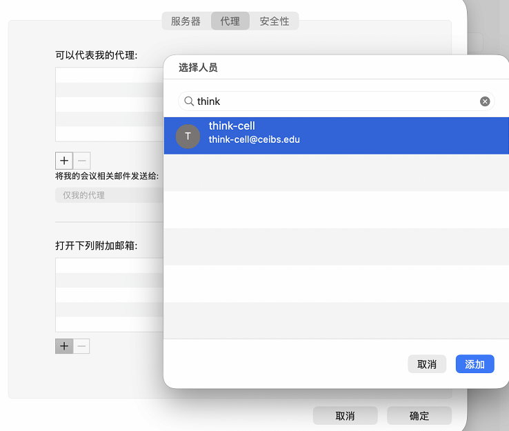This screenshot has height=431, width=509.
Task: Add a mailbox with the plus button under 打开下列附加邮箱
Action: (63, 345)
